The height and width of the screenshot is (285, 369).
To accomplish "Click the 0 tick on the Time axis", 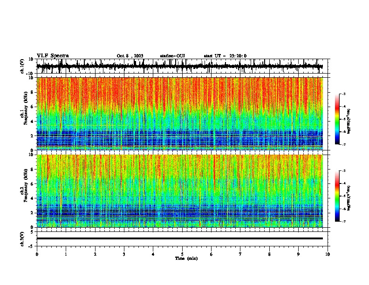I will click(x=37, y=254).
